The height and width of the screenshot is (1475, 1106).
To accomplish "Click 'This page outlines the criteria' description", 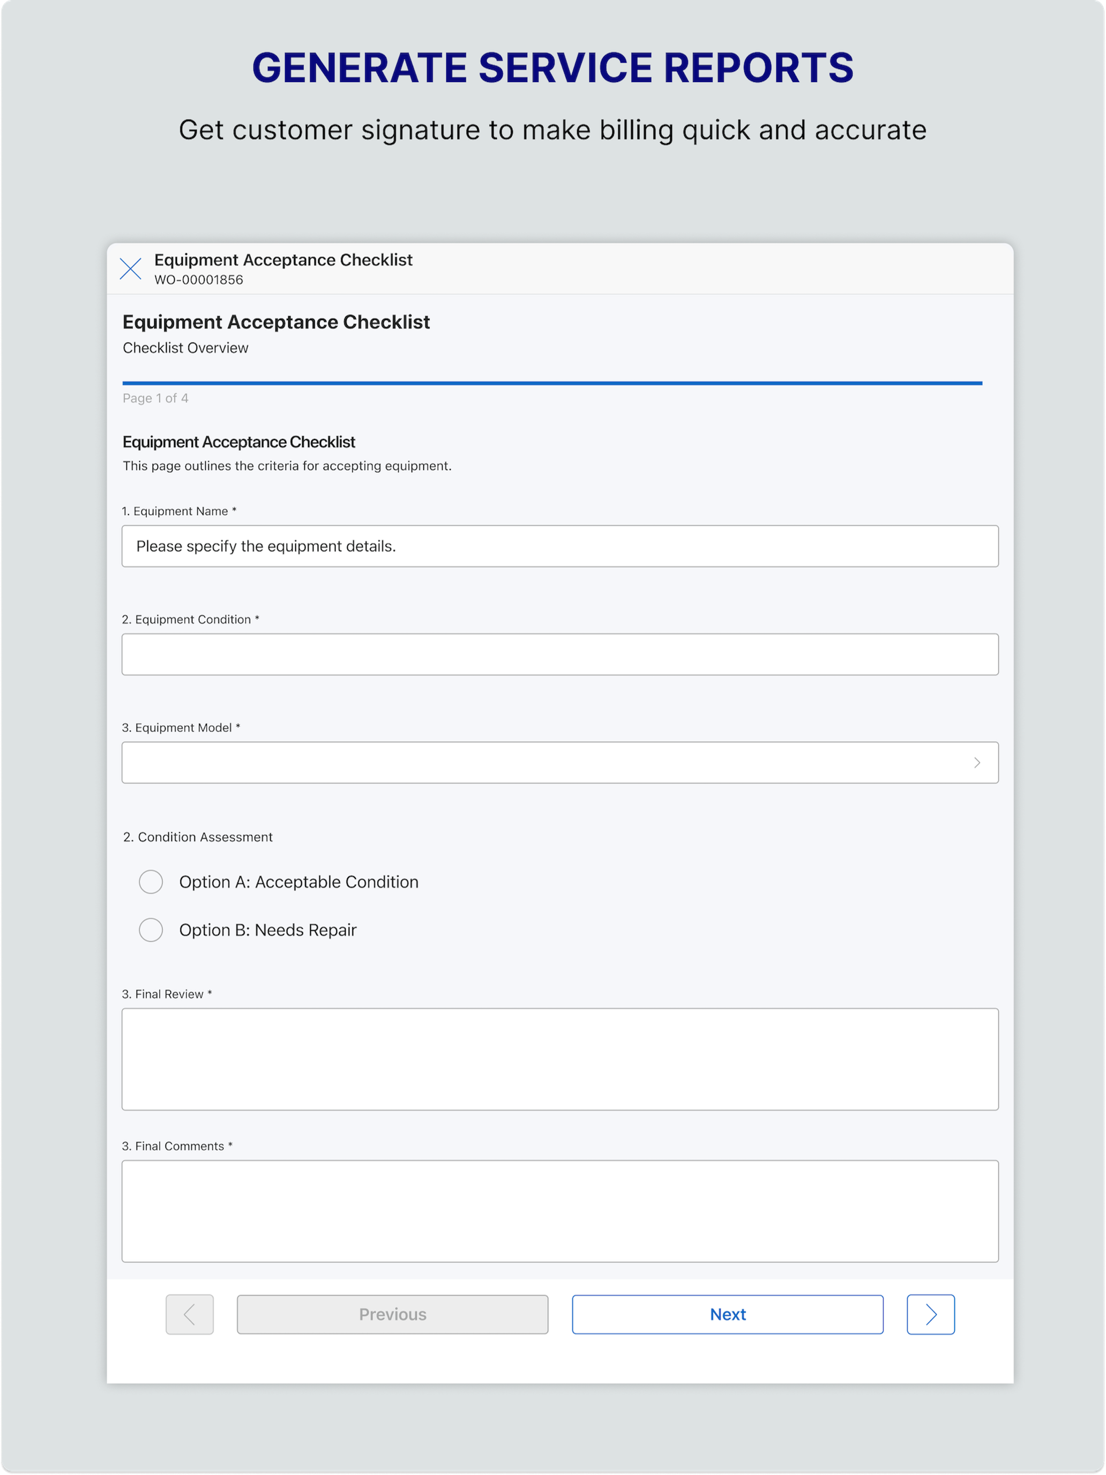I will click(x=287, y=465).
